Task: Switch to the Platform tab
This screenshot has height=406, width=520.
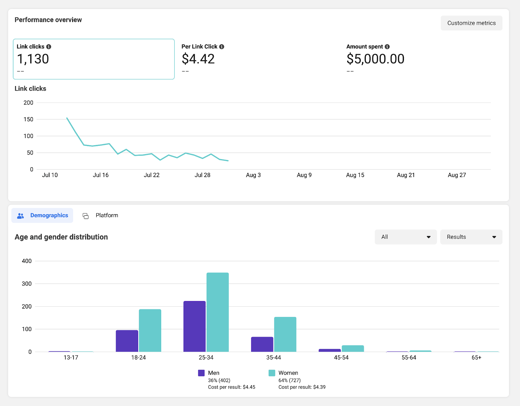Action: [106, 215]
